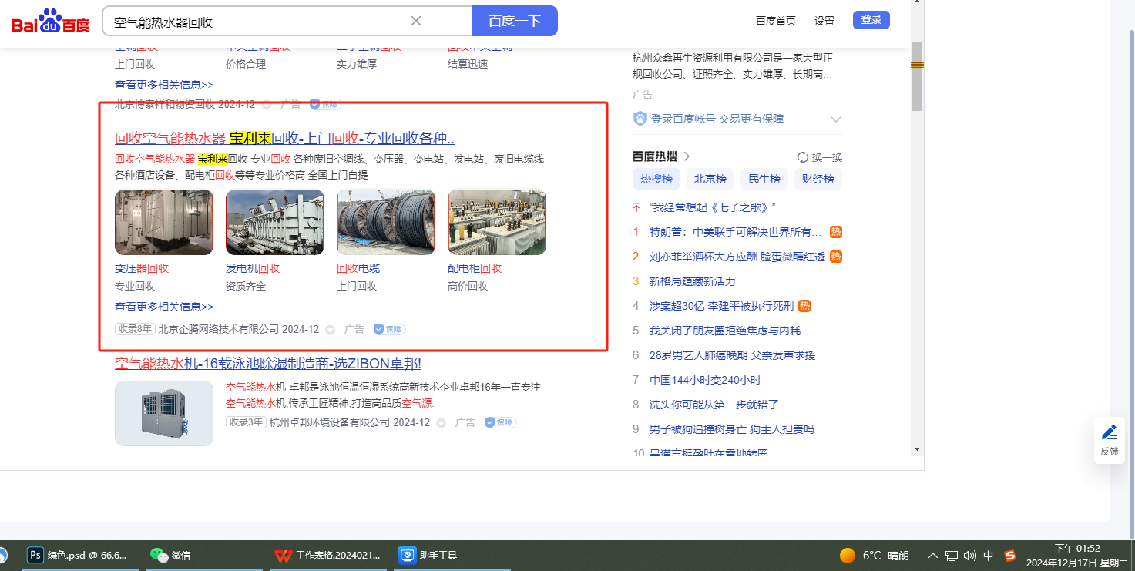Open the 变压器回收 link
This screenshot has width=1135, height=571.
(142, 268)
